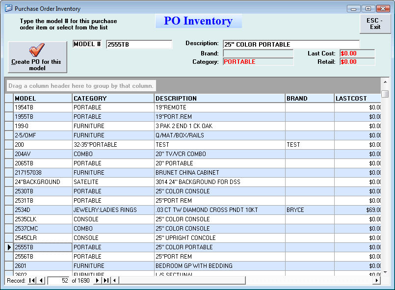Viewport: 395px width, 290px height.
Task: Go to the first record
Action: pos(32,281)
